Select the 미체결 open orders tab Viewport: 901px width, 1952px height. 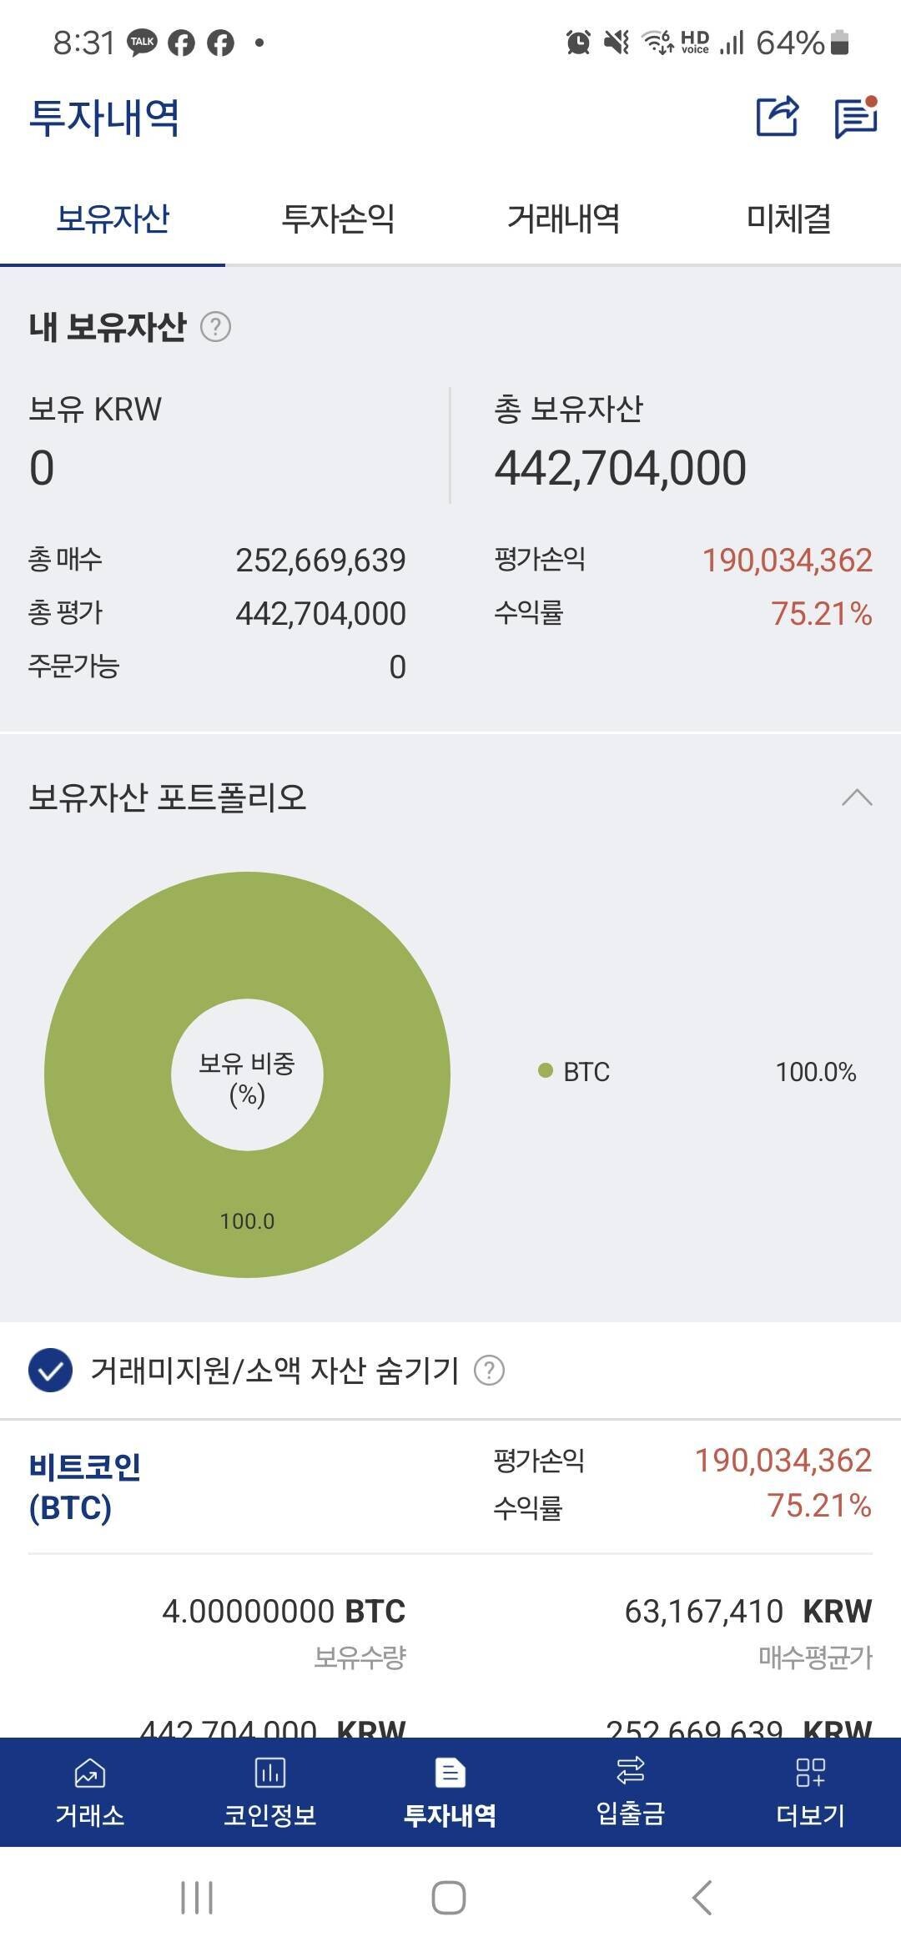pos(788,219)
